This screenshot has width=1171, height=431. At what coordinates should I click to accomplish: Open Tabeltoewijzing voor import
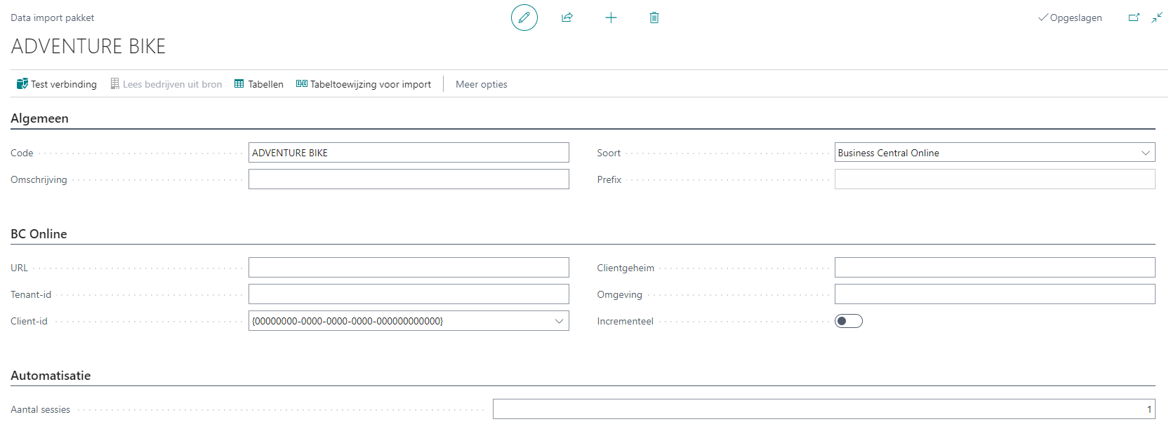pos(364,84)
